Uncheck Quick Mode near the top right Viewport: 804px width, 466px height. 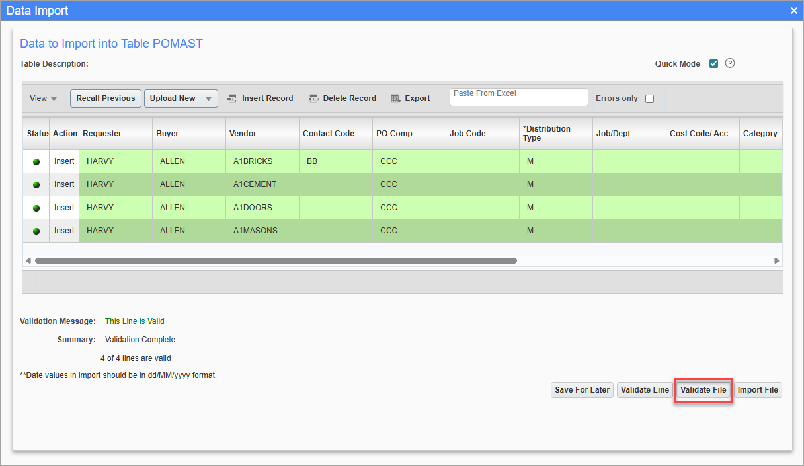point(713,63)
